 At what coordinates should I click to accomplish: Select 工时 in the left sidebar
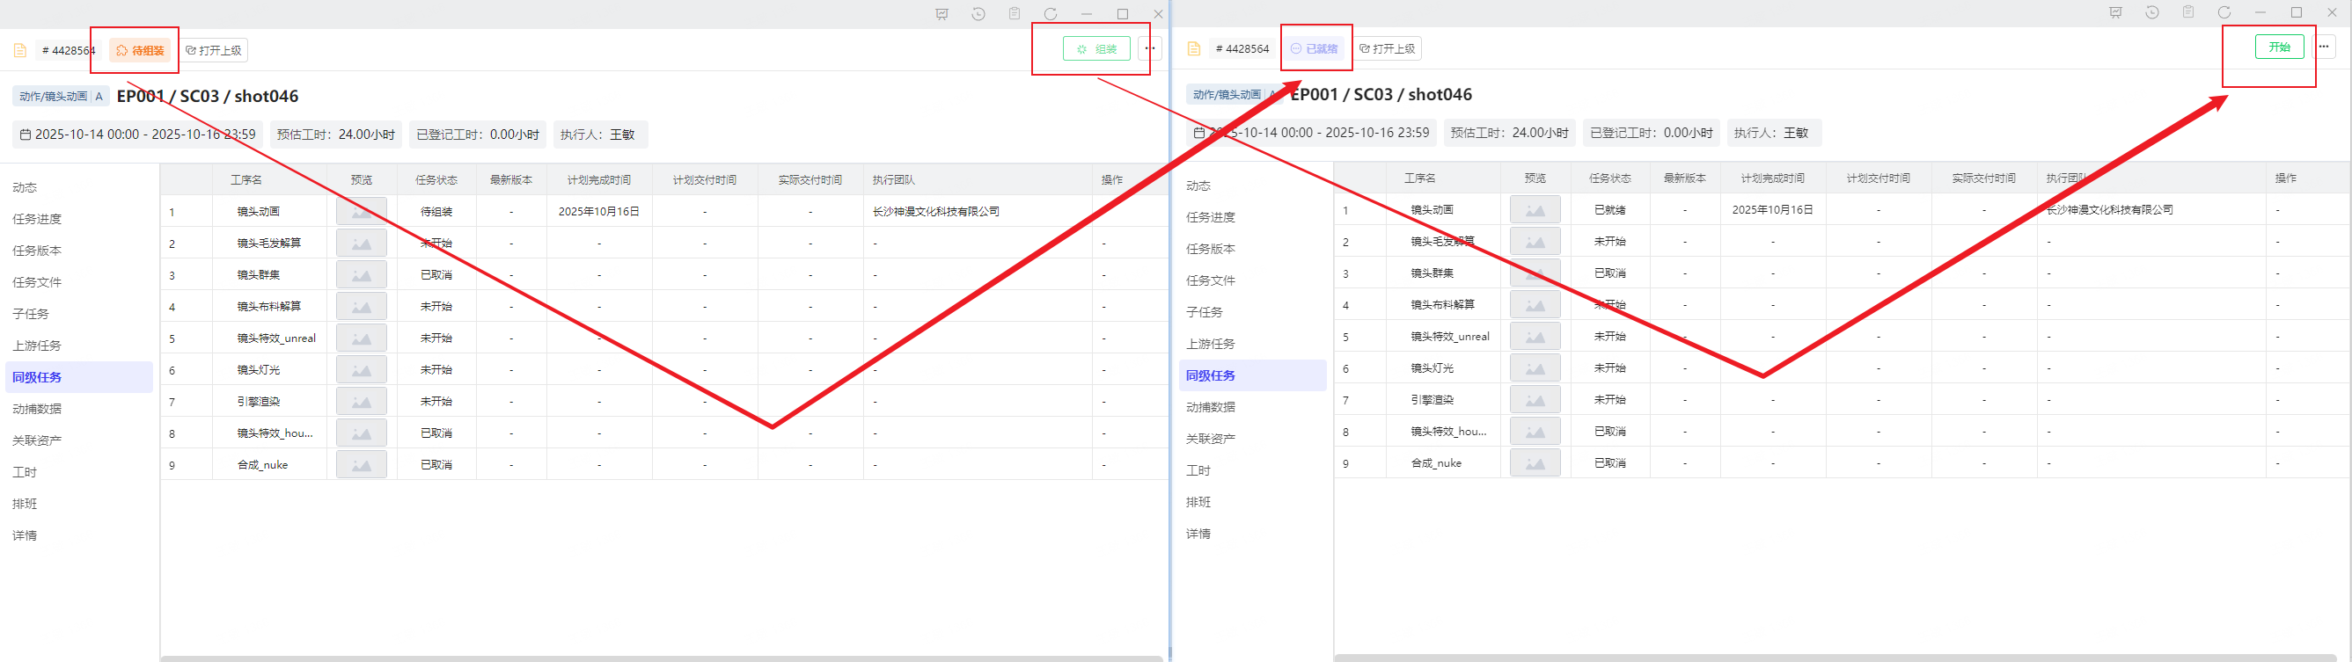(25, 472)
